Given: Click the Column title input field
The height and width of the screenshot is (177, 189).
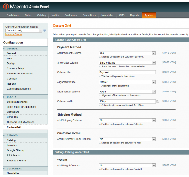Looking at the screenshot, I should 127,72.
